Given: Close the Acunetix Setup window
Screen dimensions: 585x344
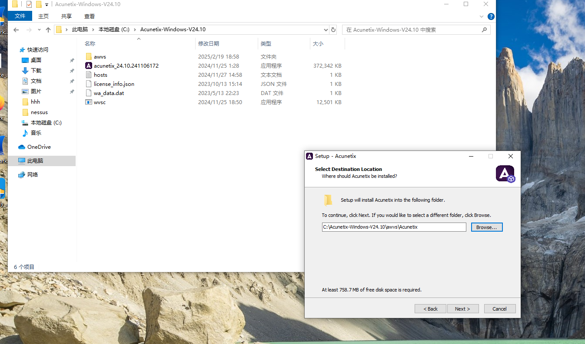Looking at the screenshot, I should coord(511,156).
